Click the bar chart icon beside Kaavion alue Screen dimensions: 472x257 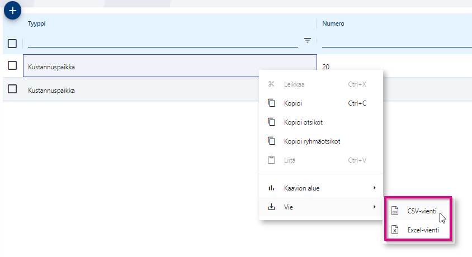pos(272,188)
